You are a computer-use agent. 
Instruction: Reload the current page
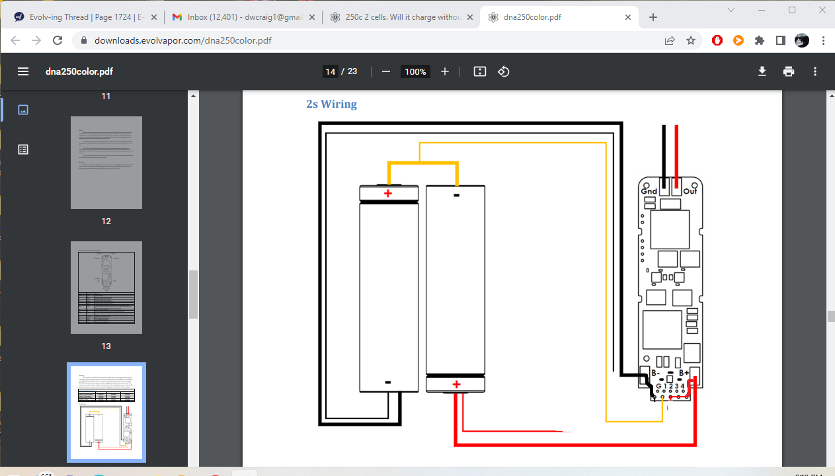tap(58, 40)
